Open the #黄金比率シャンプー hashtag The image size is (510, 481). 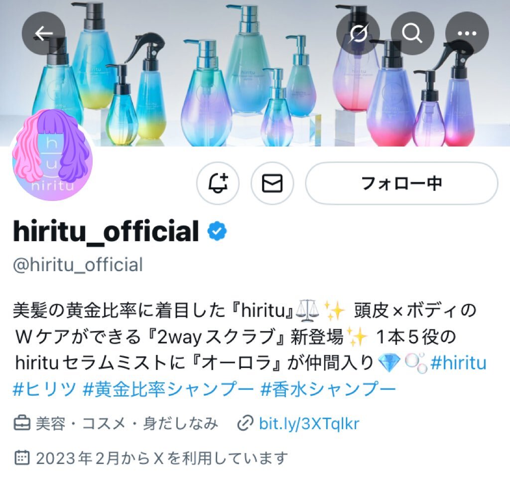tap(168, 389)
